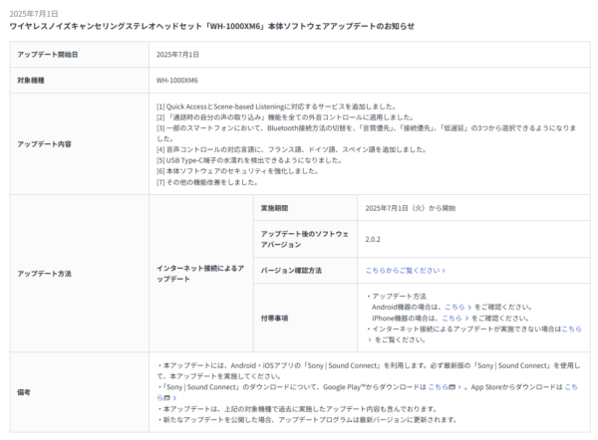Screen dimensions: 598x440
Task: Select the 備考 header cell
Action: click(80, 392)
